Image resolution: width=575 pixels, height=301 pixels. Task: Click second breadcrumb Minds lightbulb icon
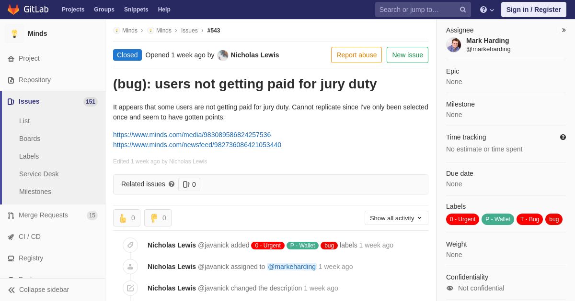[x=150, y=31]
